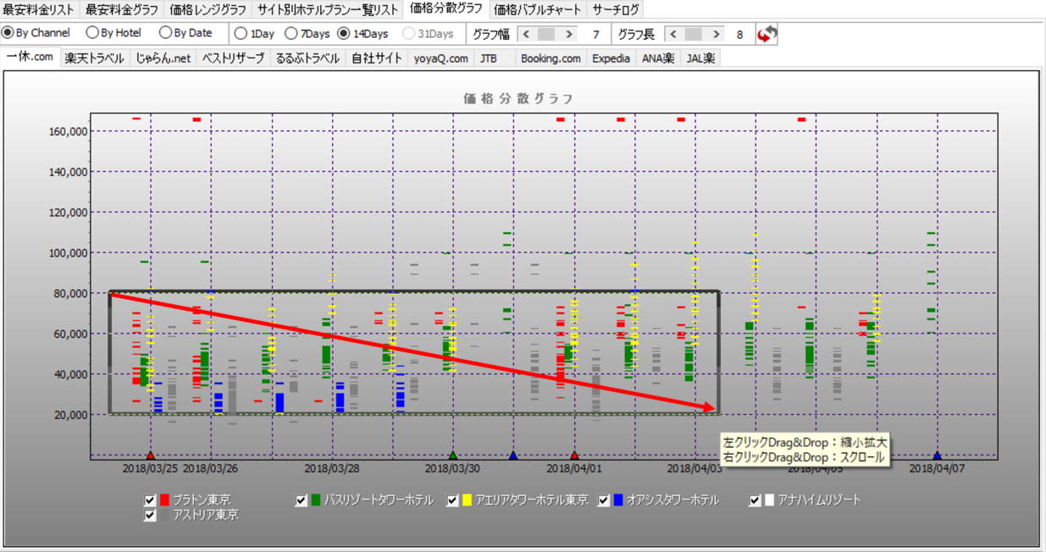Choose the 7Days period option
Viewport: 1046px width, 552px height.
pos(291,34)
